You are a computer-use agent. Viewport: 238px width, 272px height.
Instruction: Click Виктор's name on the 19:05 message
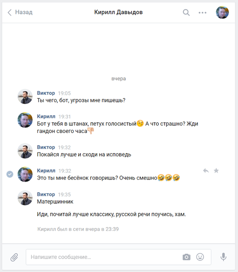pyautogui.click(x=46, y=93)
